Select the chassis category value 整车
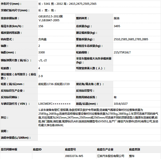Image resolution: width=161 pixels, height=159 pixels. (x=132, y=156)
